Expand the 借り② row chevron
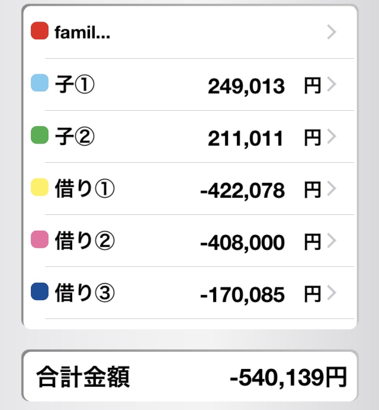Viewport: 379px width, 410px height. [331, 241]
